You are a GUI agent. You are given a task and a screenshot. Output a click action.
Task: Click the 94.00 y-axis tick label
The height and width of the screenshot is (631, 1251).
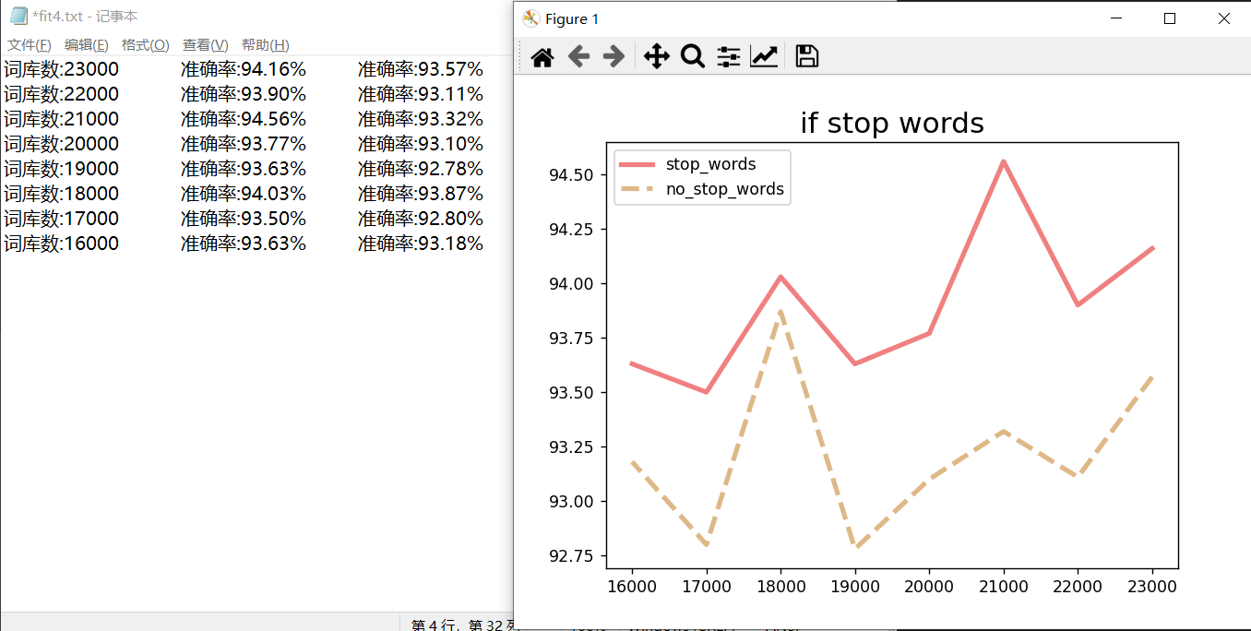tap(573, 284)
